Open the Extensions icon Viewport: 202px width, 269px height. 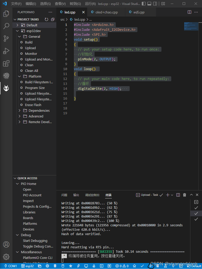pos(6,64)
